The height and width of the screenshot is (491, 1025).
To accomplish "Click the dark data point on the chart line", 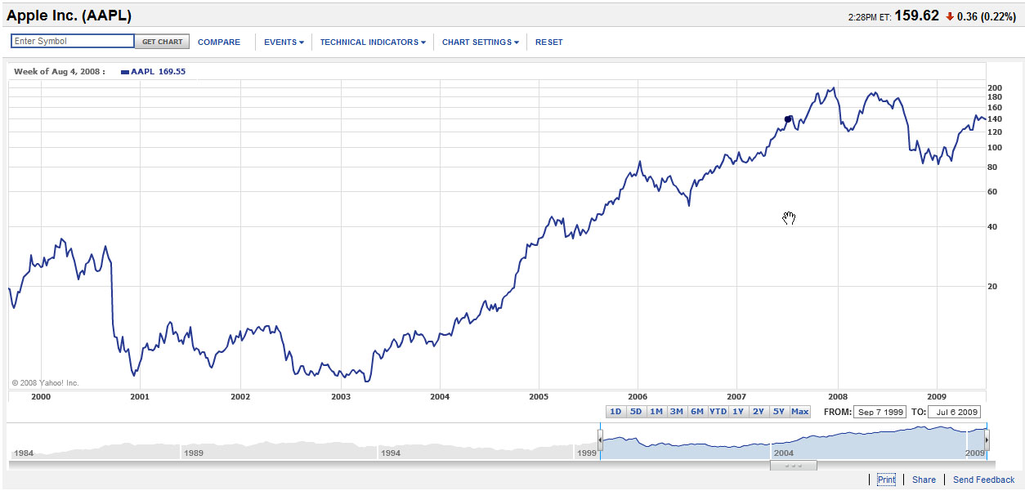I will coord(787,118).
